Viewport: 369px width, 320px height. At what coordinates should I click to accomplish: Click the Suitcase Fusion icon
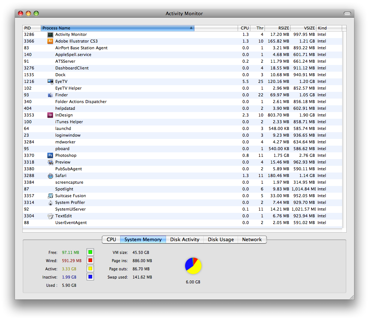50,196
